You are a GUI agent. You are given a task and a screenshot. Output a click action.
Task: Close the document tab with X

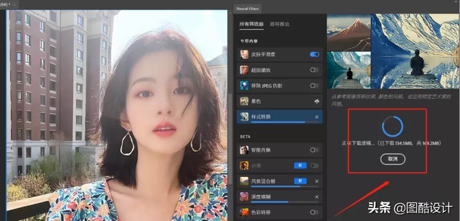point(15,5)
